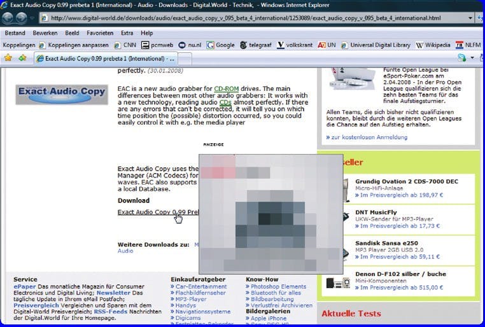The width and height of the screenshot is (485, 327).
Task: Open the Help menu
Action: 147,32
